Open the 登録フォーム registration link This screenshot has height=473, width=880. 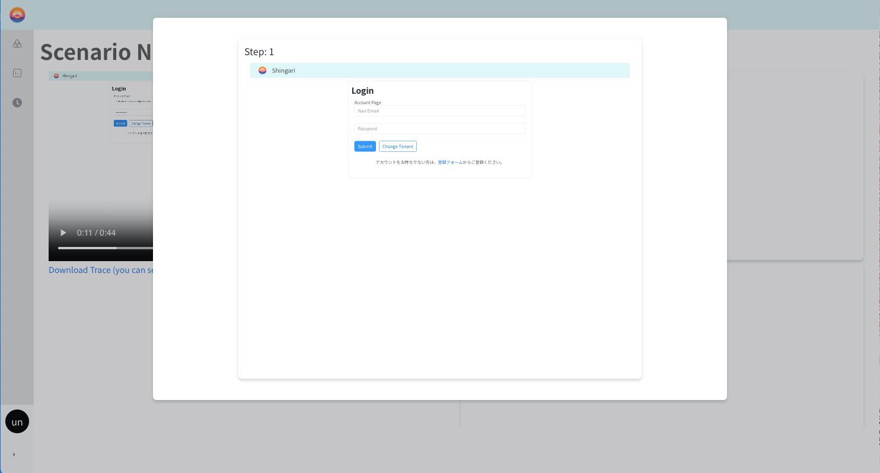[450, 162]
